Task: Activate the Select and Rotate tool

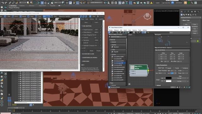Action: pos(45,3)
